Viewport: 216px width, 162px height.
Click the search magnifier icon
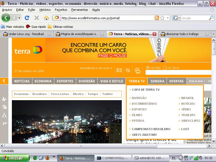point(211,18)
